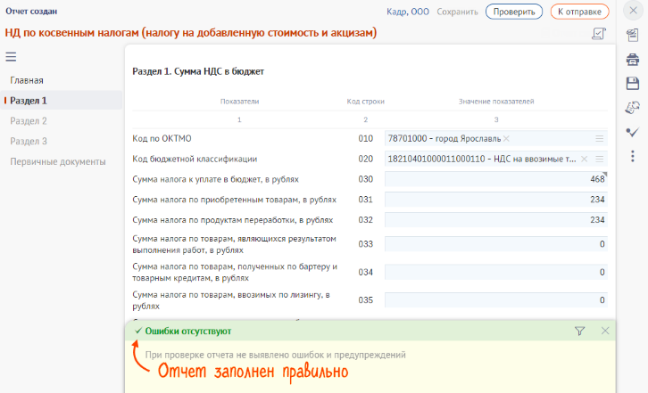Click the signed document icon near title
Screen dimensions: 648x393
tap(599, 34)
